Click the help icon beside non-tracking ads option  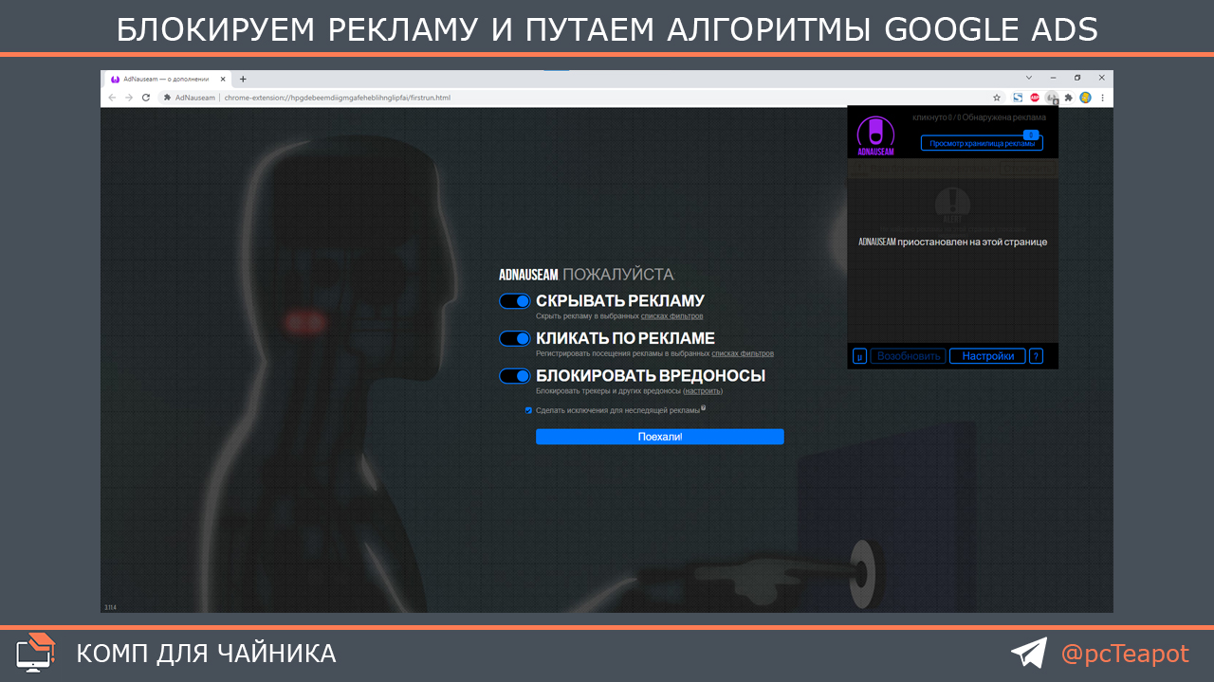coord(703,408)
